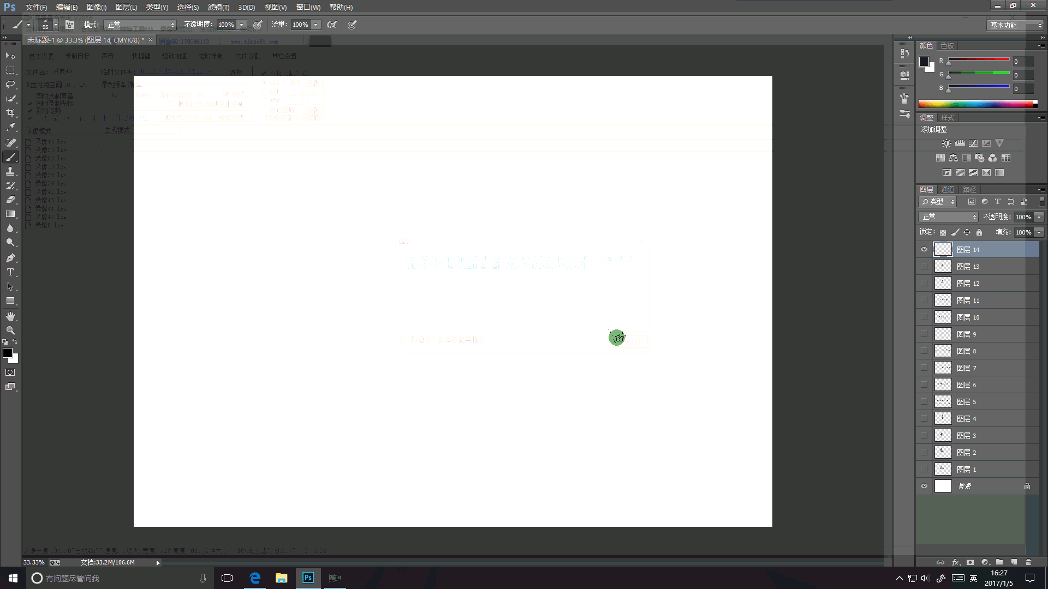The image size is (1048, 589).
Task: Select the Path Selection tool
Action: tap(10, 286)
